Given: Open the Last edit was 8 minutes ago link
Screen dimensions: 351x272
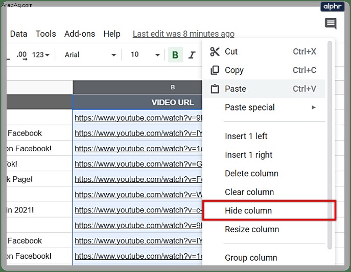Looking at the screenshot, I should point(183,34).
